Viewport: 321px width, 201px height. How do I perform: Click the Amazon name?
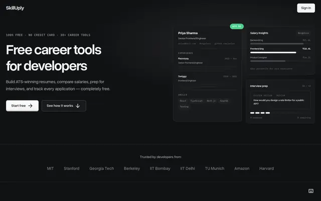point(242,168)
